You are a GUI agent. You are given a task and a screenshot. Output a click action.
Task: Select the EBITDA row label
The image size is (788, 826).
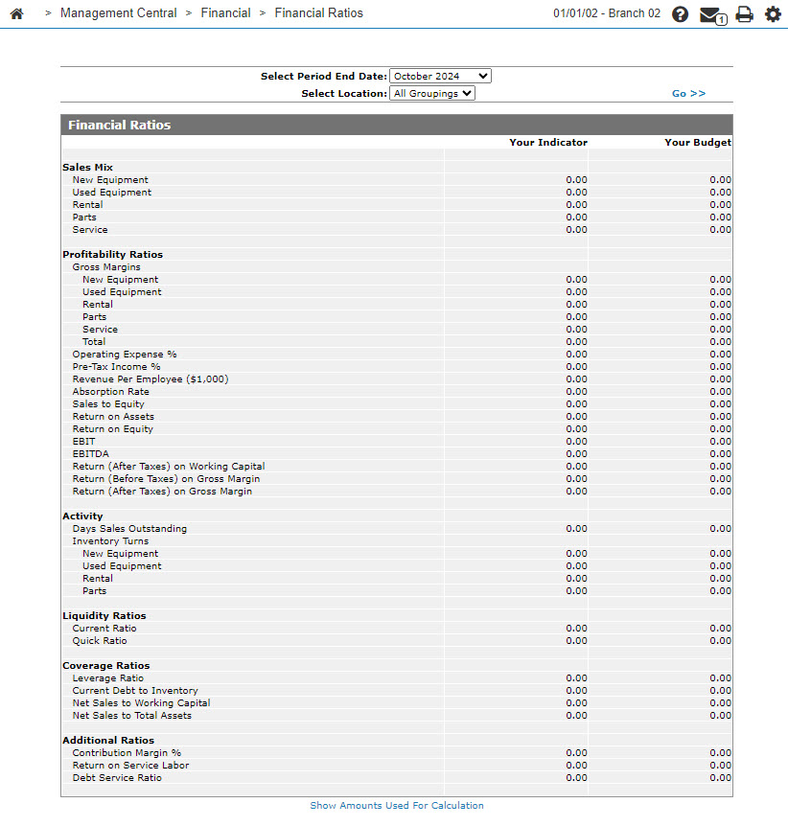91,454
